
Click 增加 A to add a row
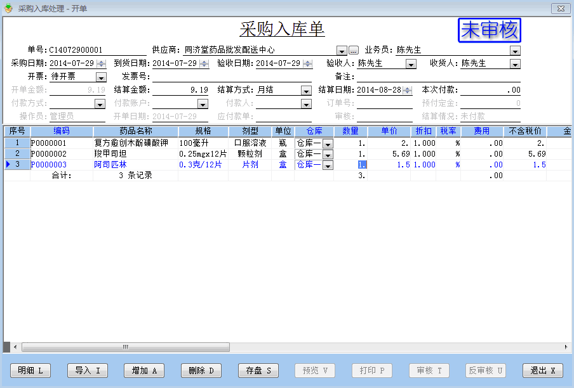tap(144, 370)
